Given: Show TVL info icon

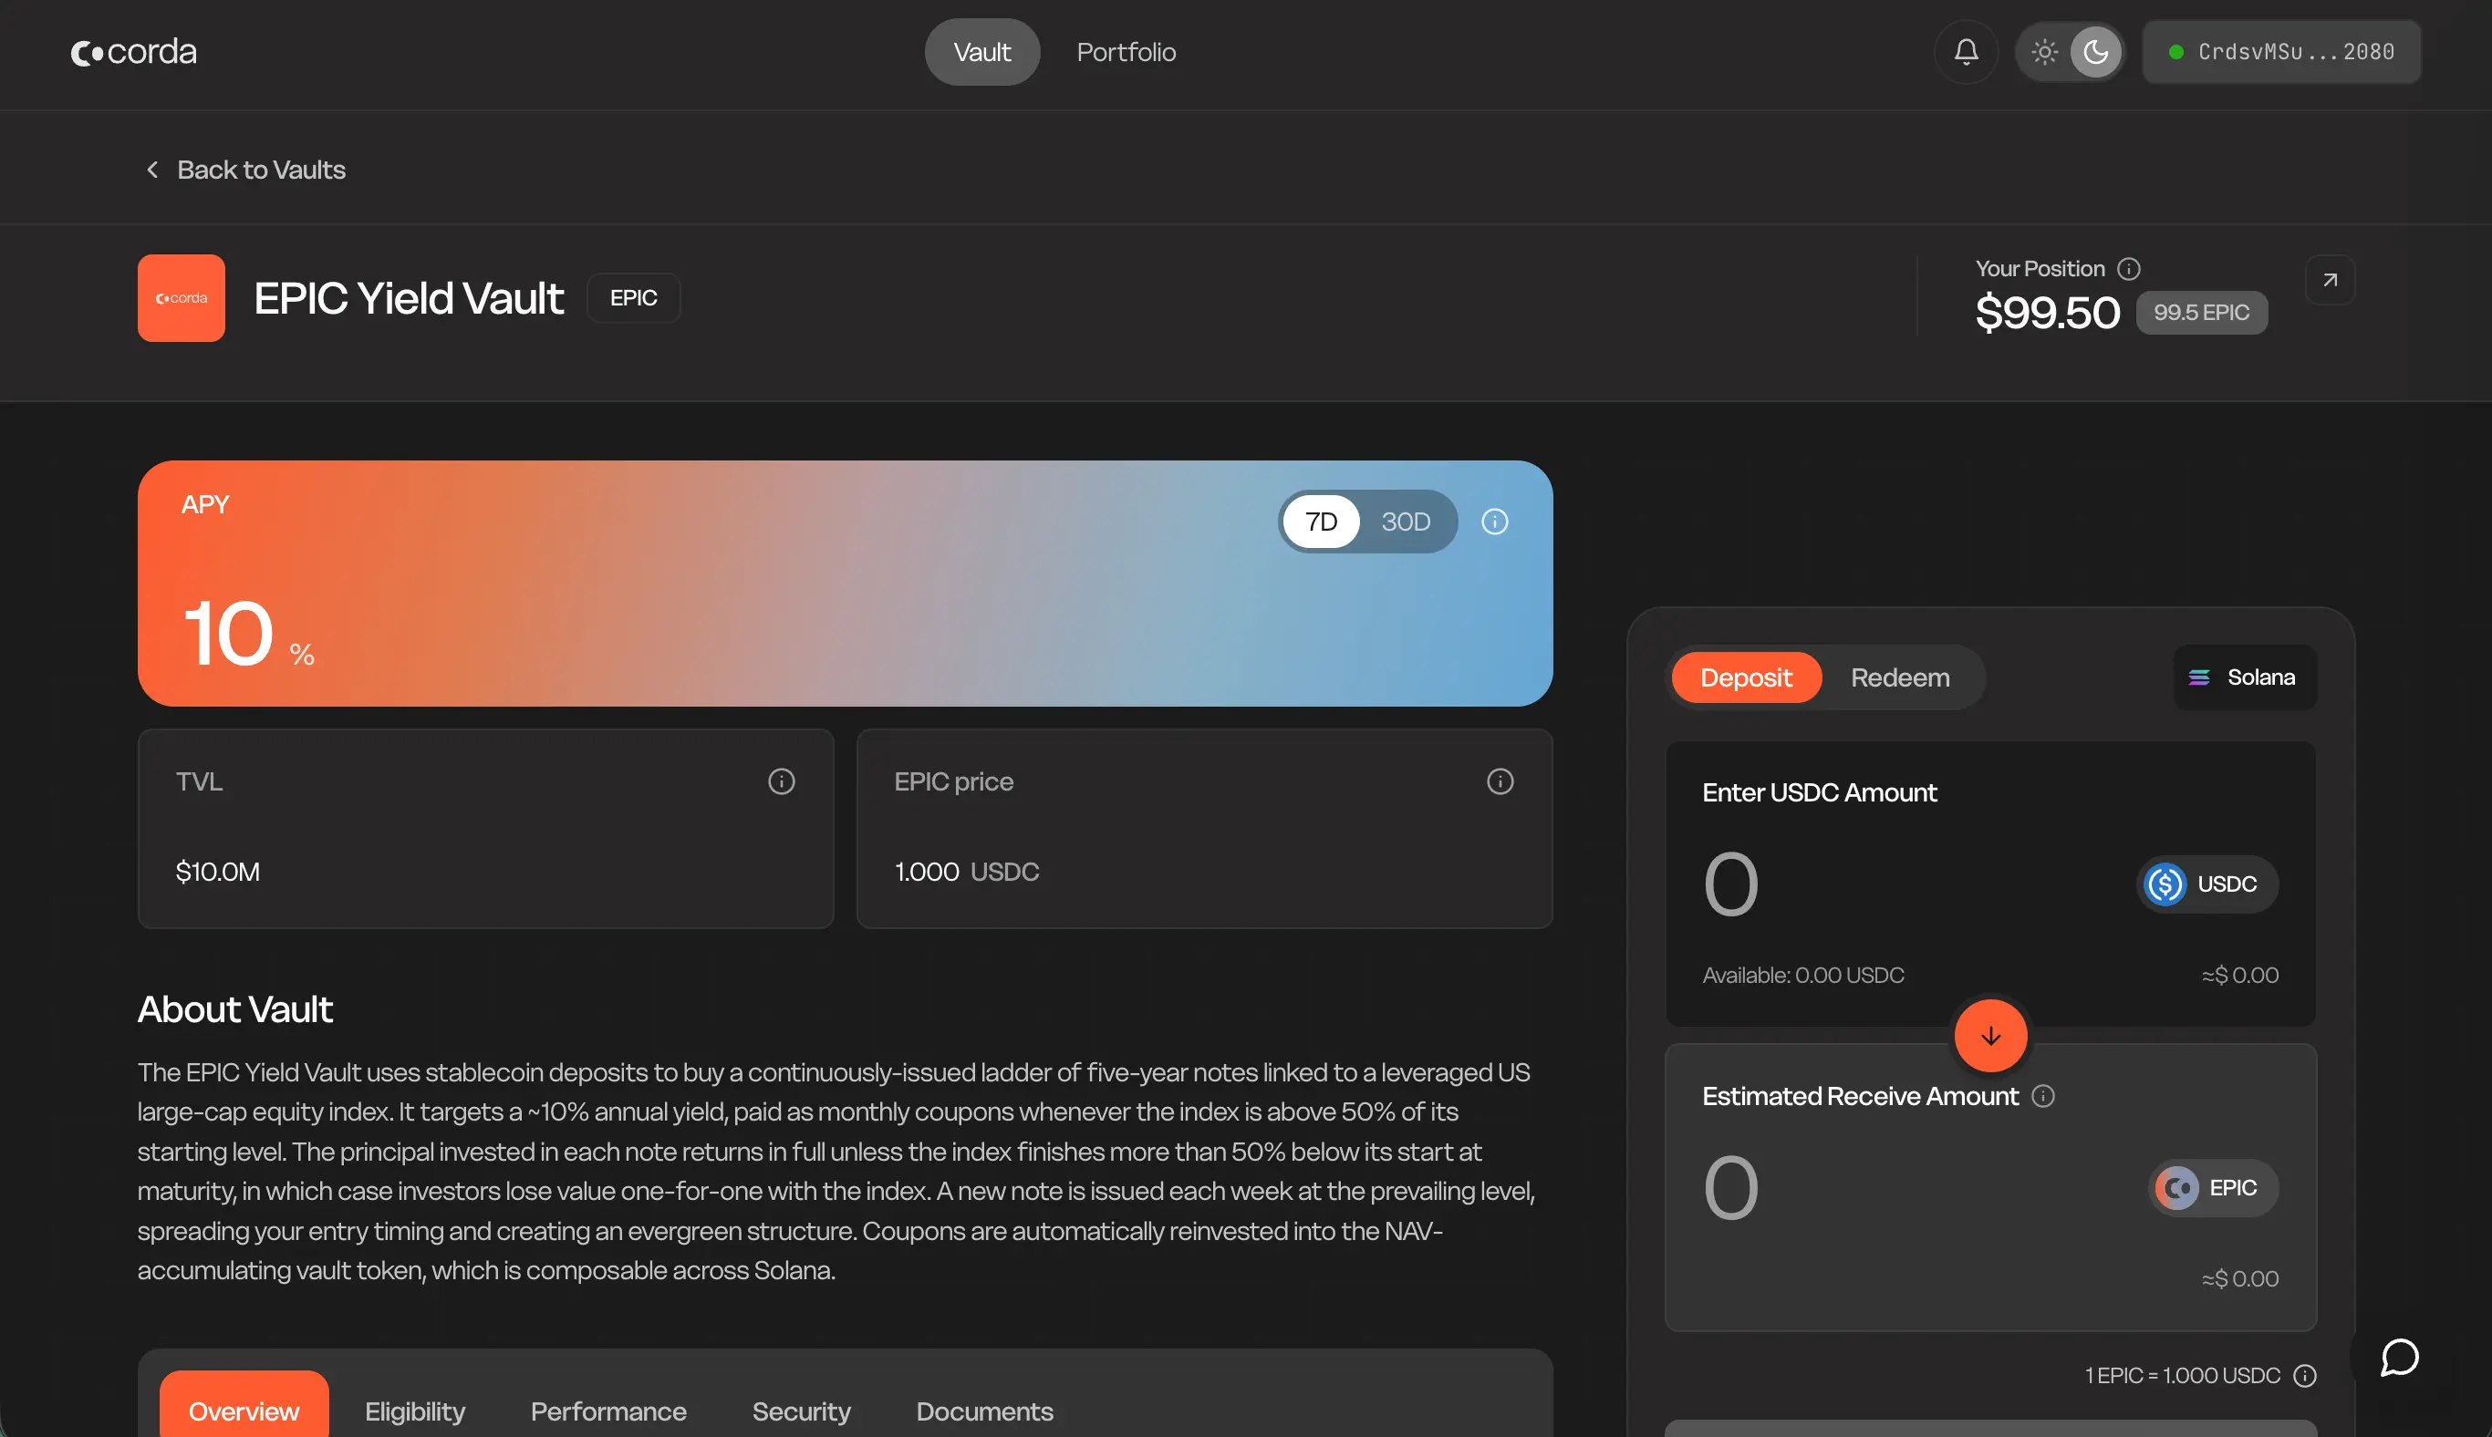Looking at the screenshot, I should tap(781, 781).
